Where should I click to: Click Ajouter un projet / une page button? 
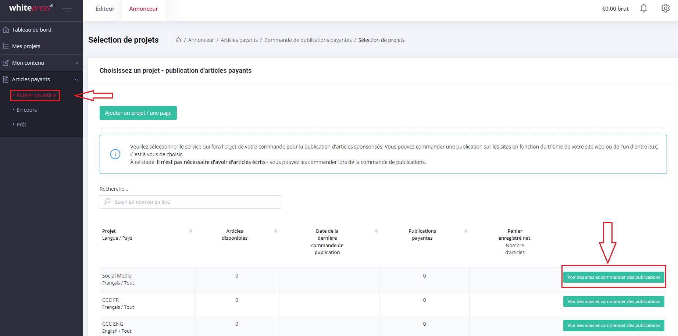138,113
